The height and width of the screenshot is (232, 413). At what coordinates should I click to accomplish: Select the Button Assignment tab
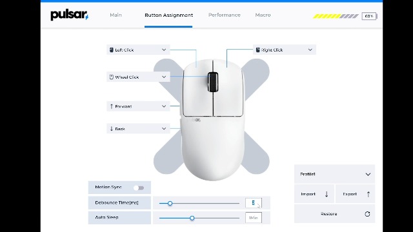pos(168,15)
